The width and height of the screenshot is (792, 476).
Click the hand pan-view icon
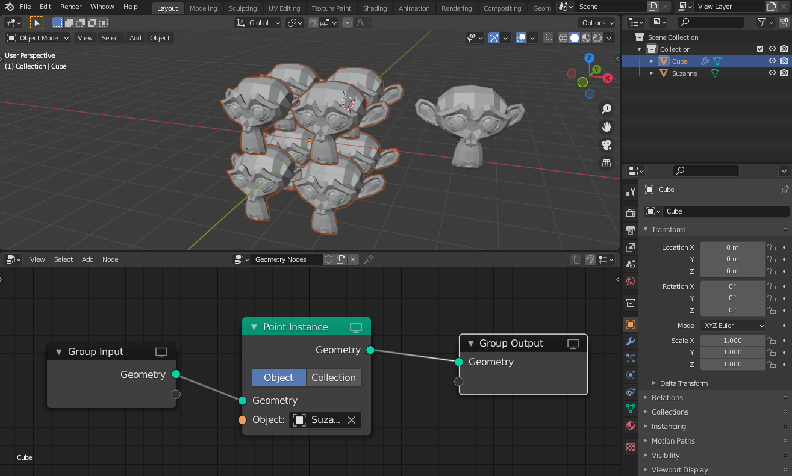606,127
